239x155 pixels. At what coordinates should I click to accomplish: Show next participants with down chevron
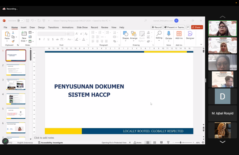pyautogui.click(x=223, y=142)
